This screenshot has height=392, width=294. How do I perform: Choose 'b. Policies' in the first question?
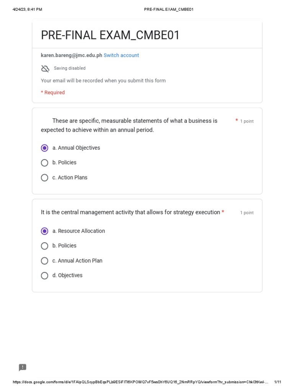(x=45, y=163)
